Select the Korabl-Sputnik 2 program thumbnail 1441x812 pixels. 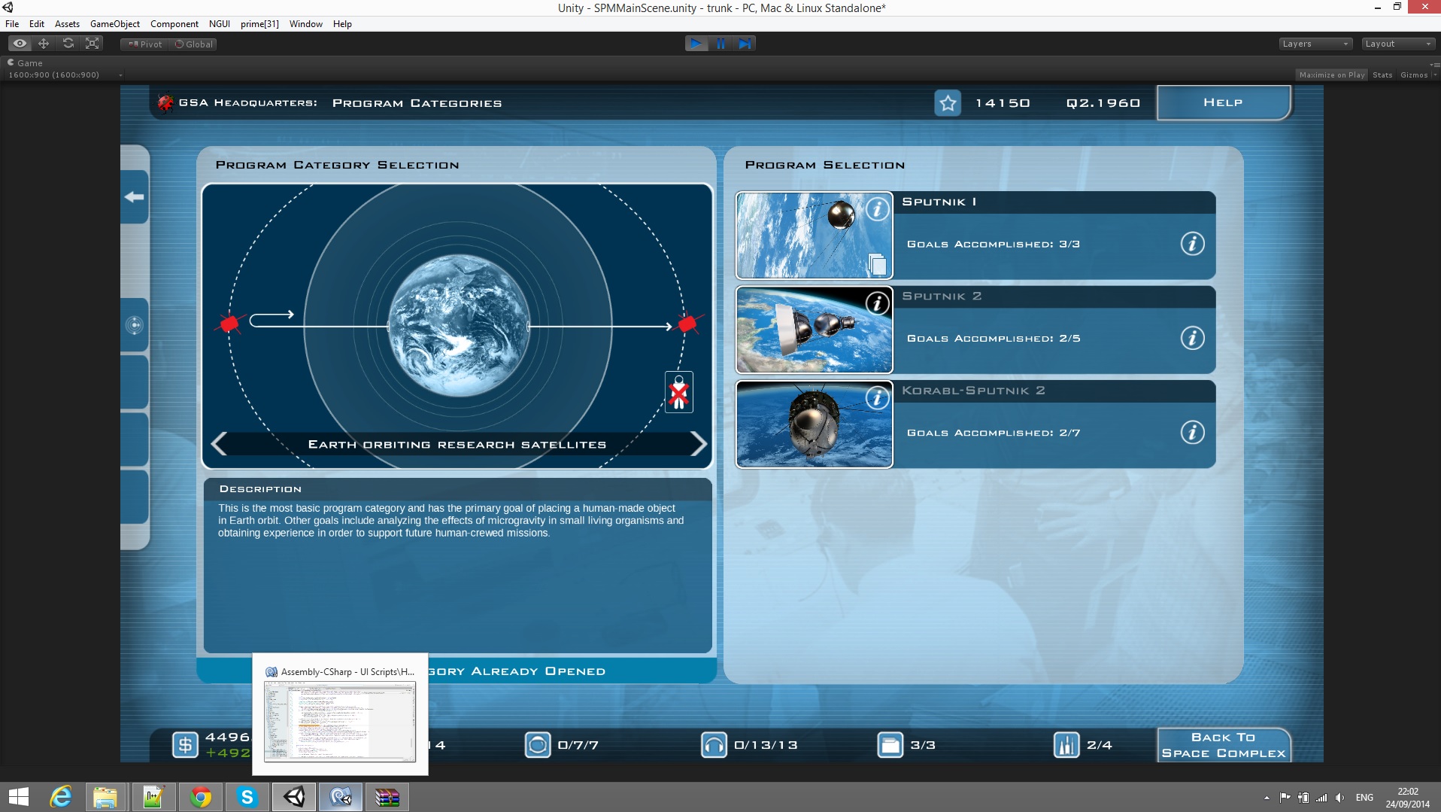click(814, 424)
